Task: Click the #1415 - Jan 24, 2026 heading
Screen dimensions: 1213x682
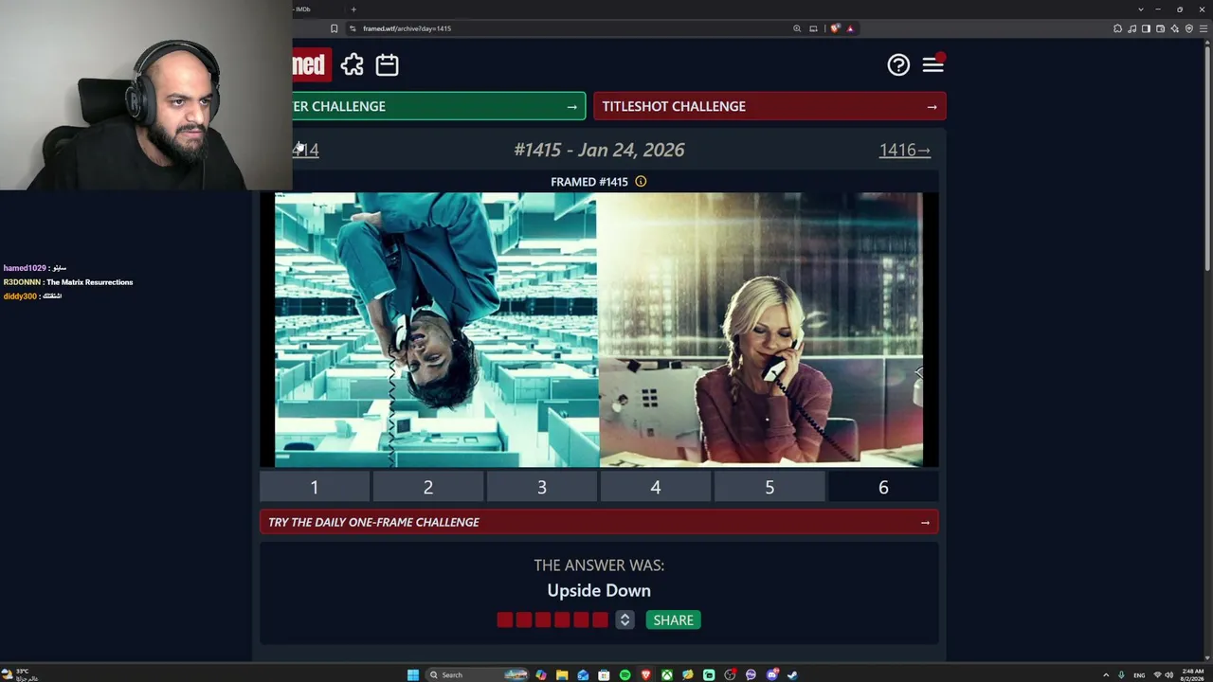Action: pyautogui.click(x=599, y=150)
